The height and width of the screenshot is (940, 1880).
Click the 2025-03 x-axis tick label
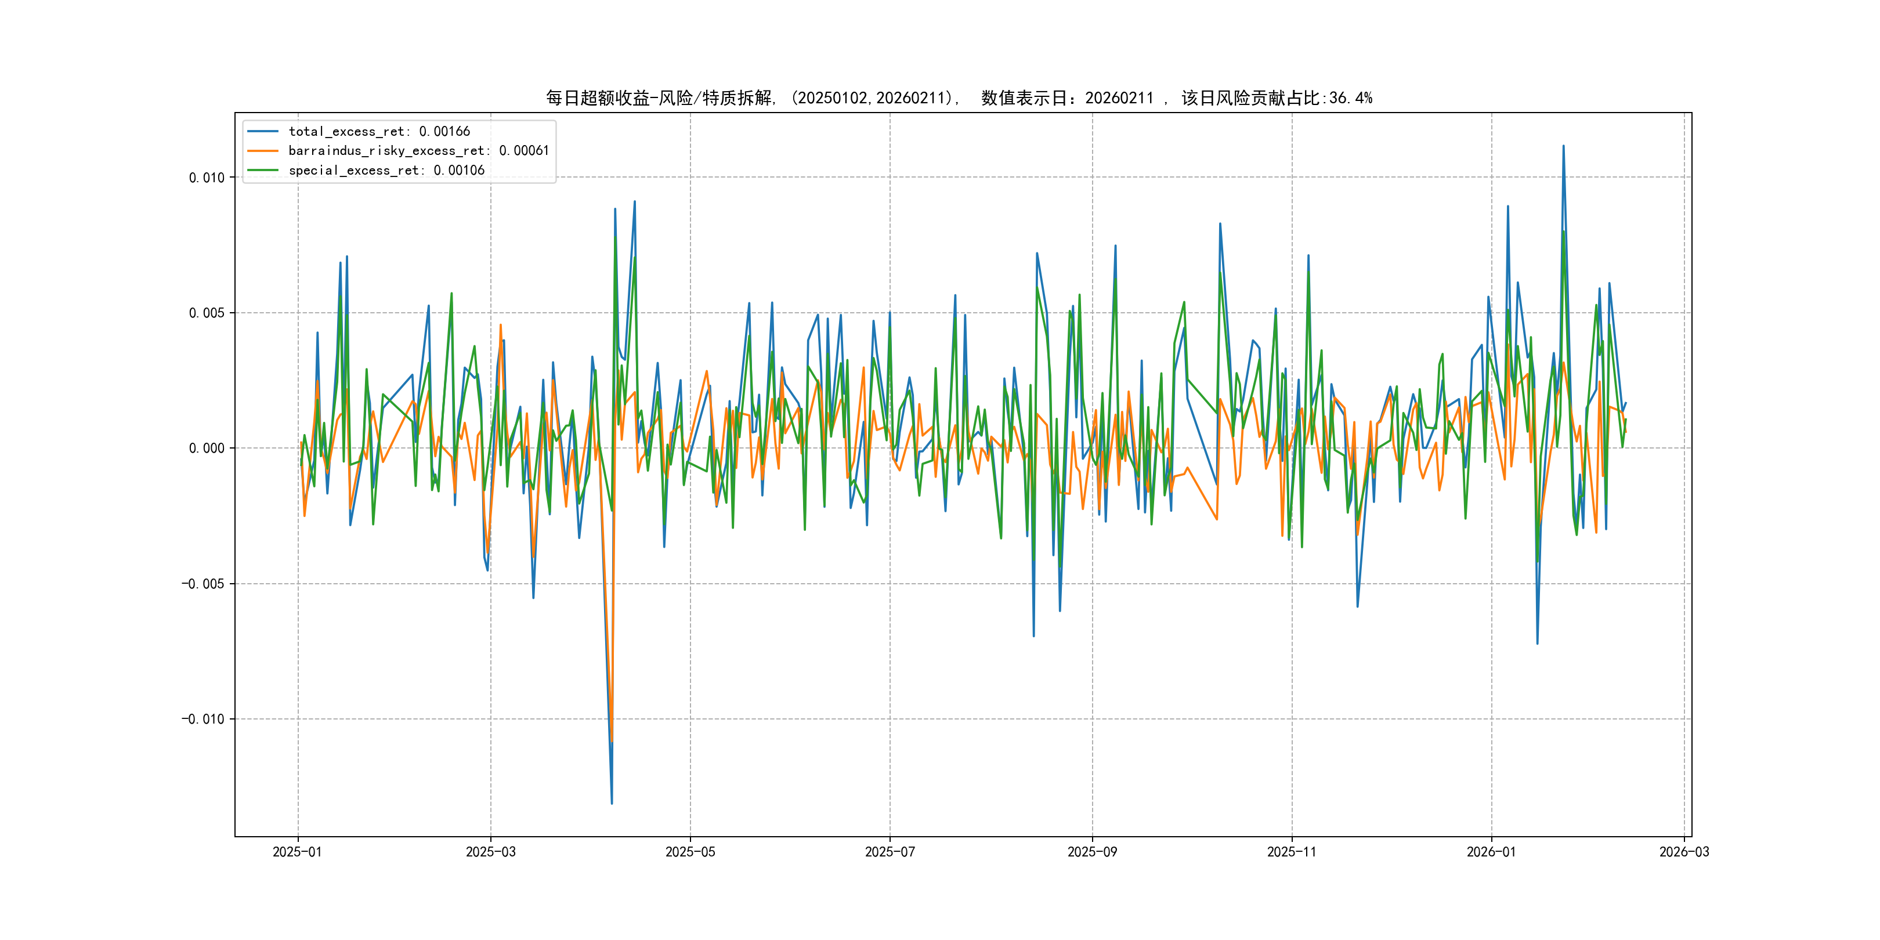tap(490, 852)
